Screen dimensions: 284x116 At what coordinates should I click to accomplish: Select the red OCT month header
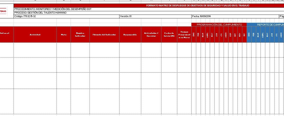(x=235, y=34)
